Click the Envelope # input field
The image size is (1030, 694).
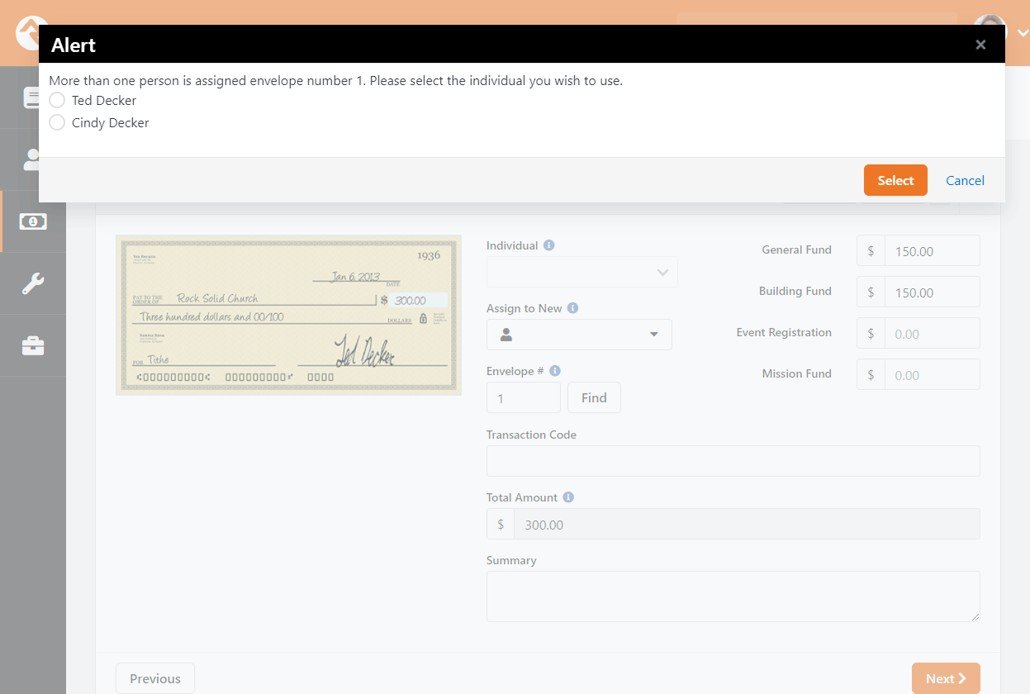click(x=524, y=397)
